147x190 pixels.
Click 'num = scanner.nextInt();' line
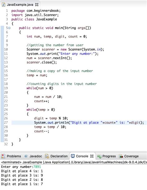[49, 58]
